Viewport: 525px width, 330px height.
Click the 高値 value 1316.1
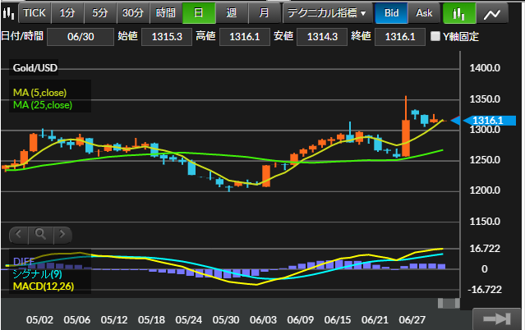coord(245,36)
